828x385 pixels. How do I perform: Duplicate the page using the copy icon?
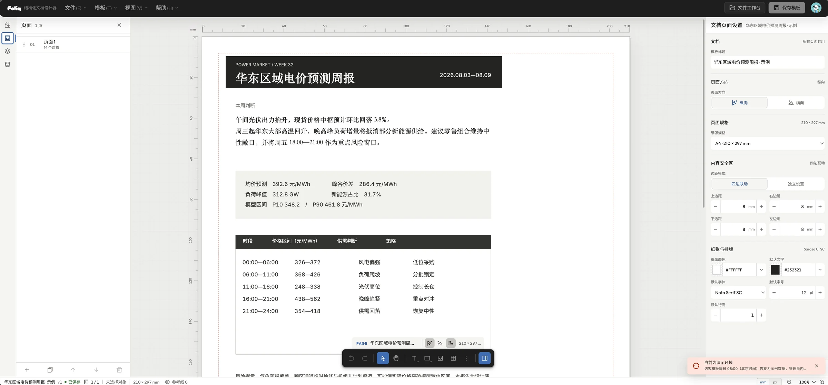(x=50, y=370)
